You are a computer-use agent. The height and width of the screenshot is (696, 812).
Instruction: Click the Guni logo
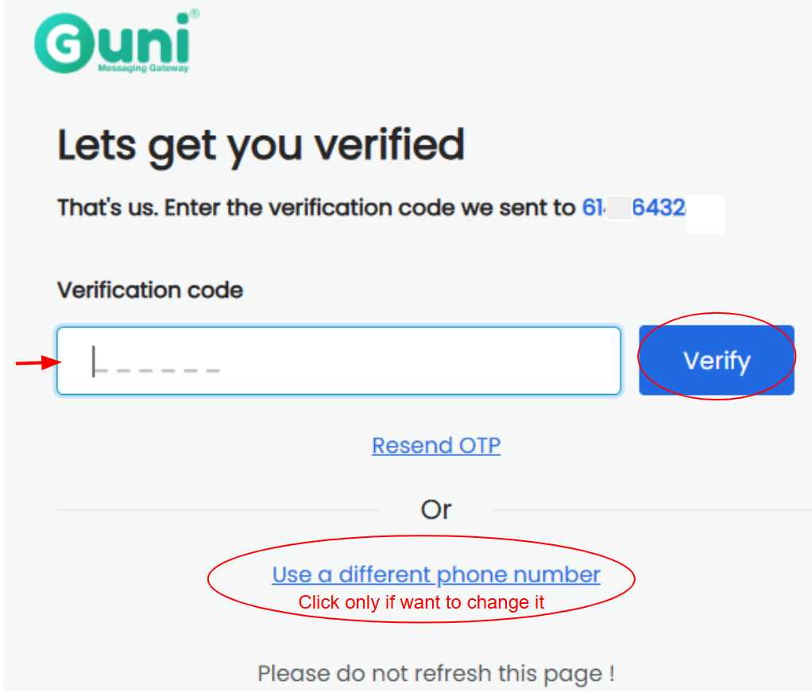[x=117, y=42]
